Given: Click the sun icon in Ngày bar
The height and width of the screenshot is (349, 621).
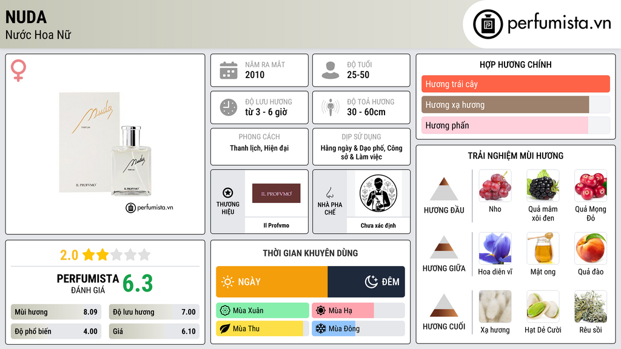Looking at the screenshot, I should coord(227,282).
